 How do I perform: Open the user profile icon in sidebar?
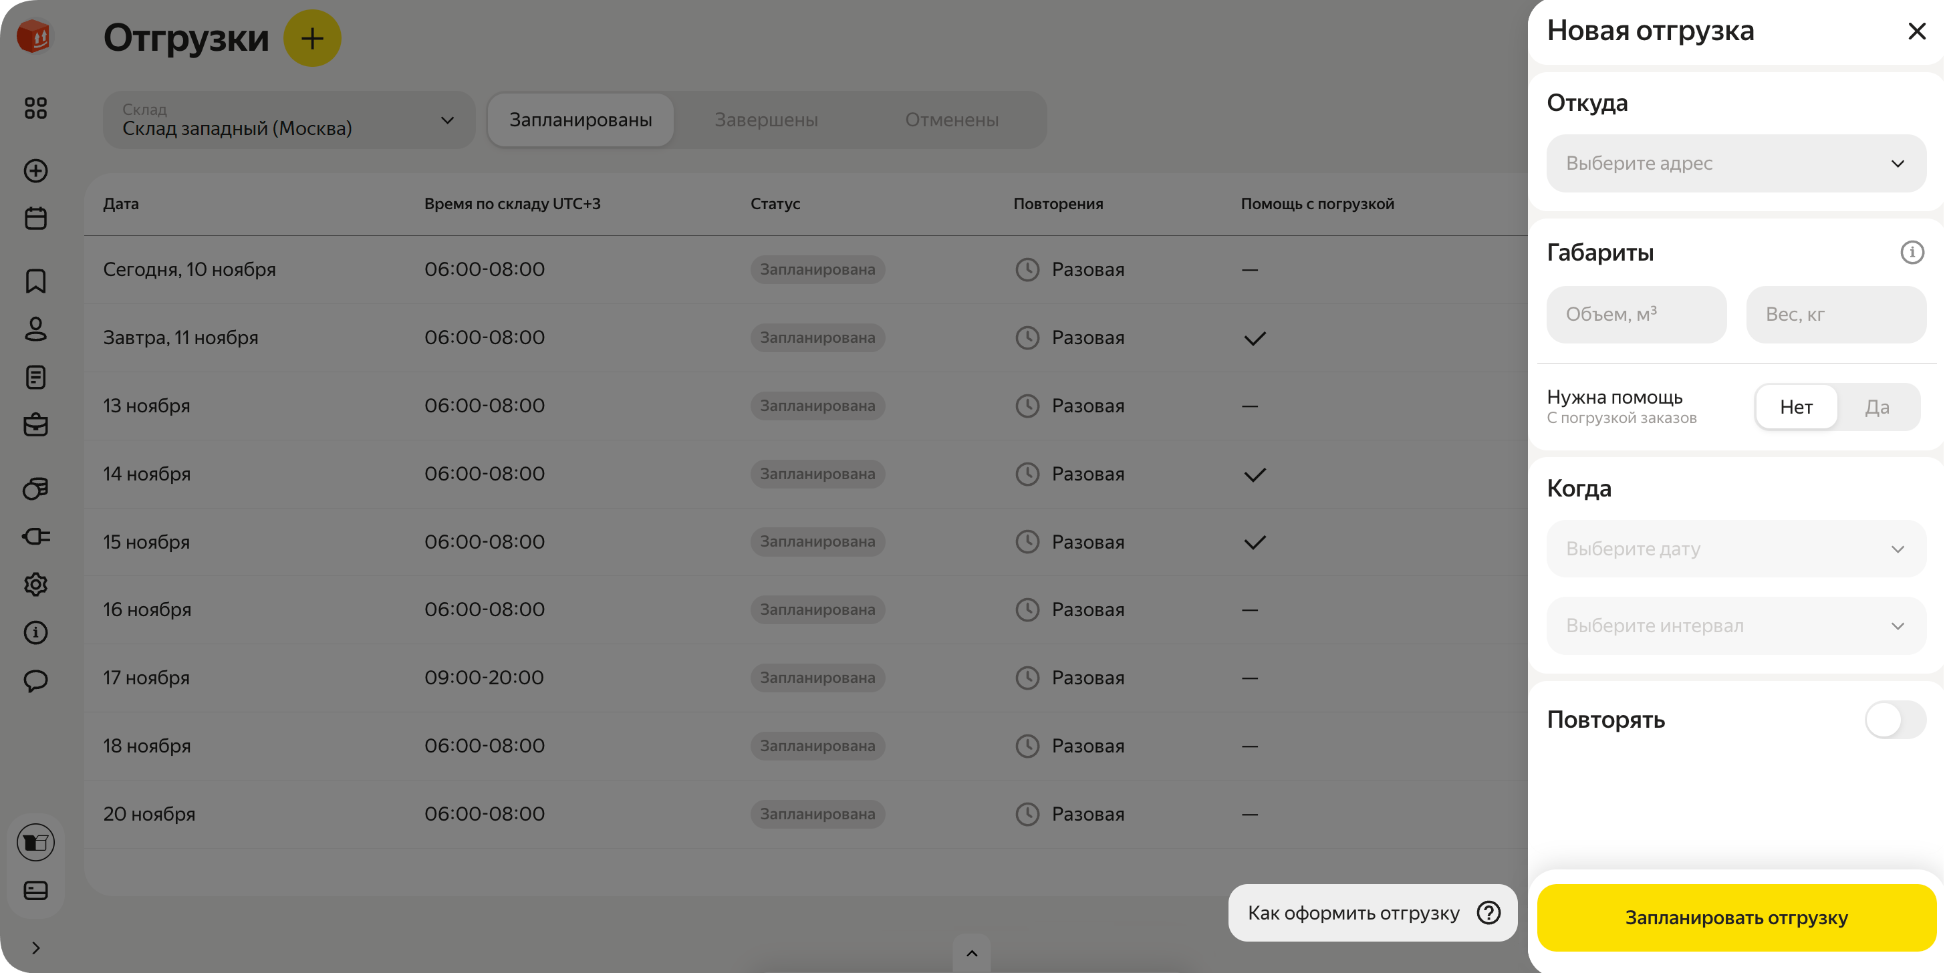click(35, 328)
